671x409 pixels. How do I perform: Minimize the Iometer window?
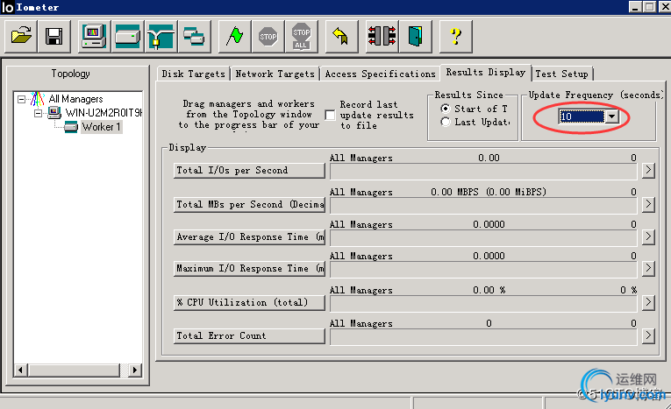(635, 7)
